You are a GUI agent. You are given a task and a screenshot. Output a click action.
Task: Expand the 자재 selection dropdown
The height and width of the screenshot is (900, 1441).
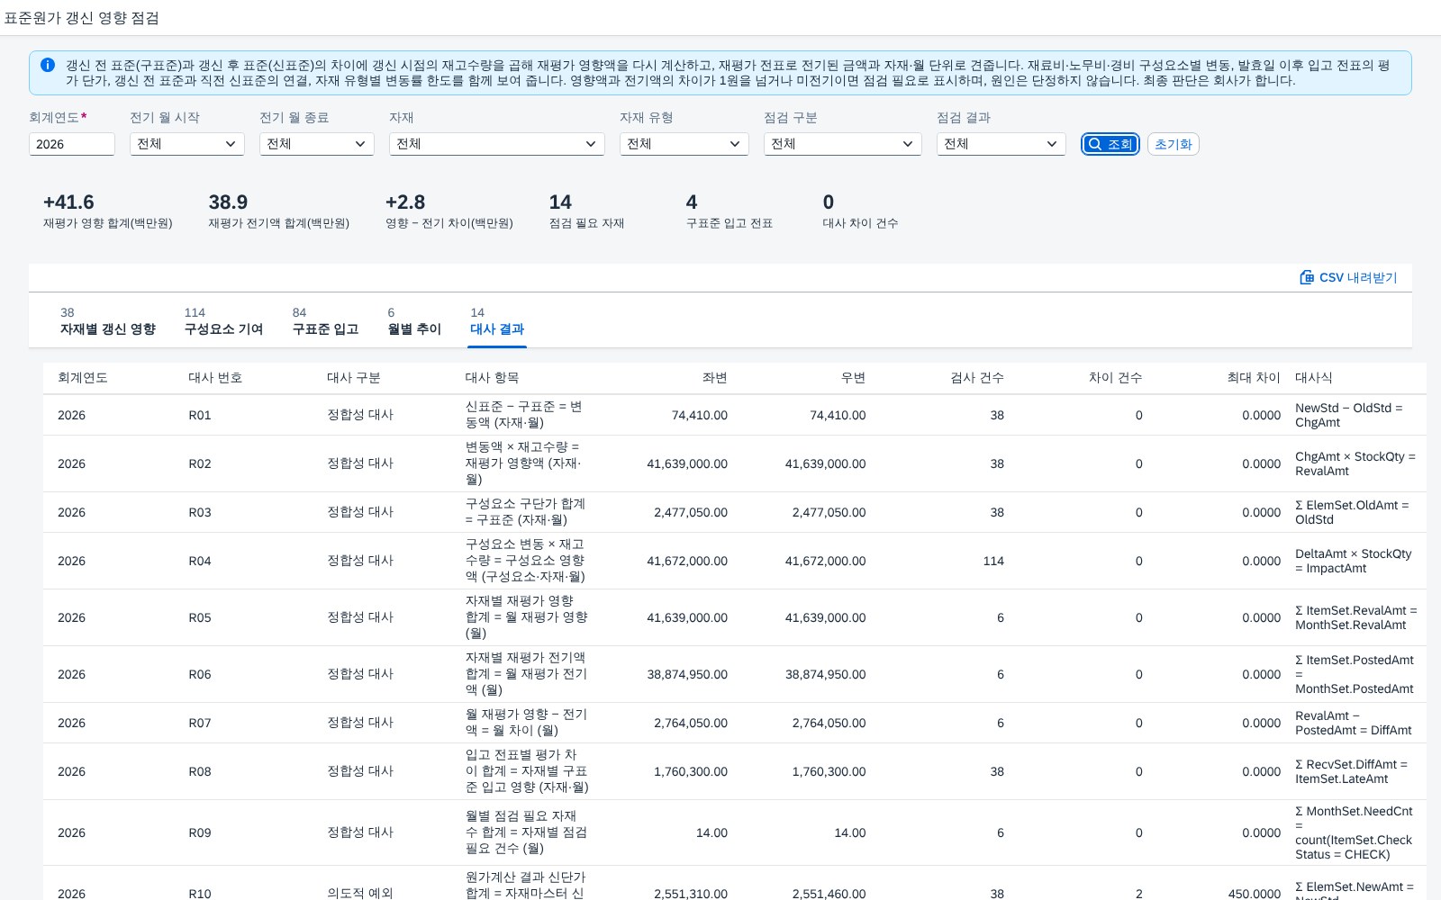point(497,144)
